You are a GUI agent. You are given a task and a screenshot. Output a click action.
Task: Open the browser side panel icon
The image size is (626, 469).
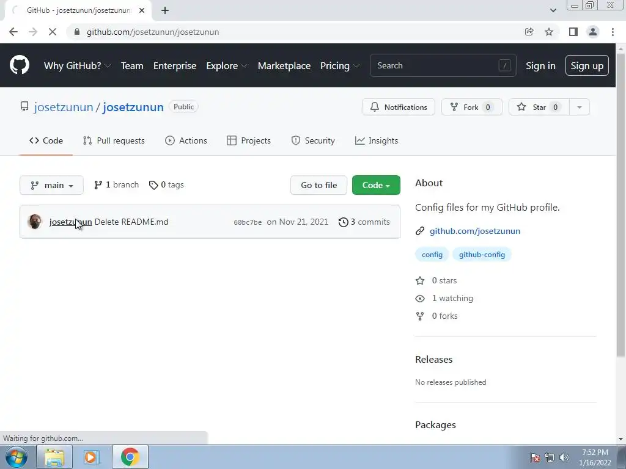coord(573,32)
